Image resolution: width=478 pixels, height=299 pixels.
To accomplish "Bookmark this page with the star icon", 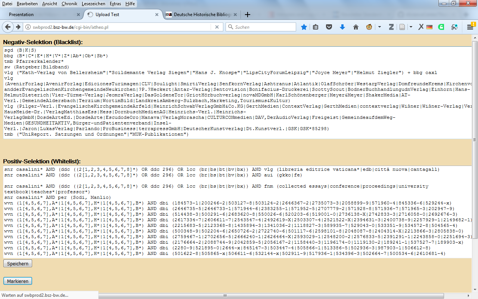I will click(304, 27).
